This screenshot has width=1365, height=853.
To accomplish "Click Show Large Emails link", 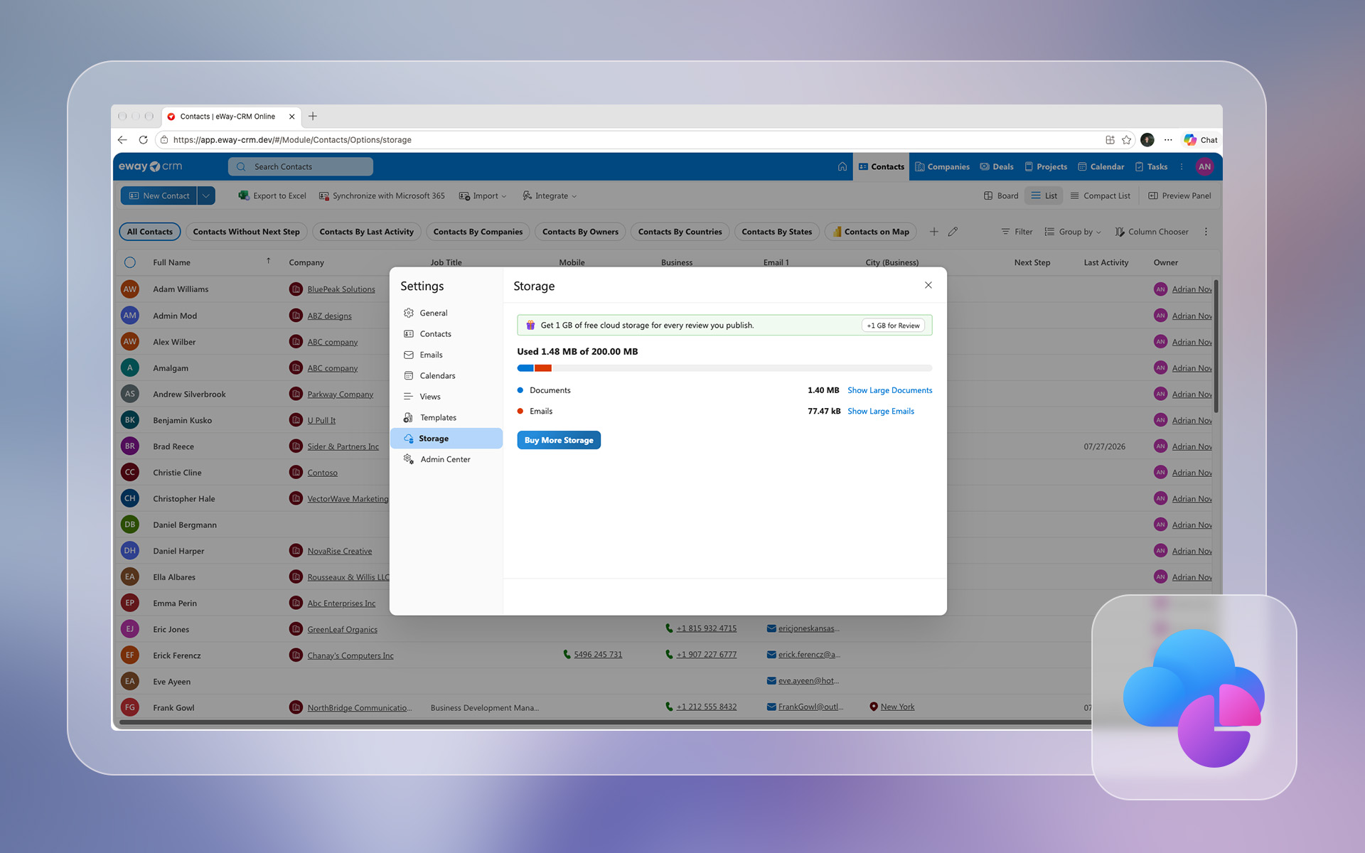I will pyautogui.click(x=880, y=411).
